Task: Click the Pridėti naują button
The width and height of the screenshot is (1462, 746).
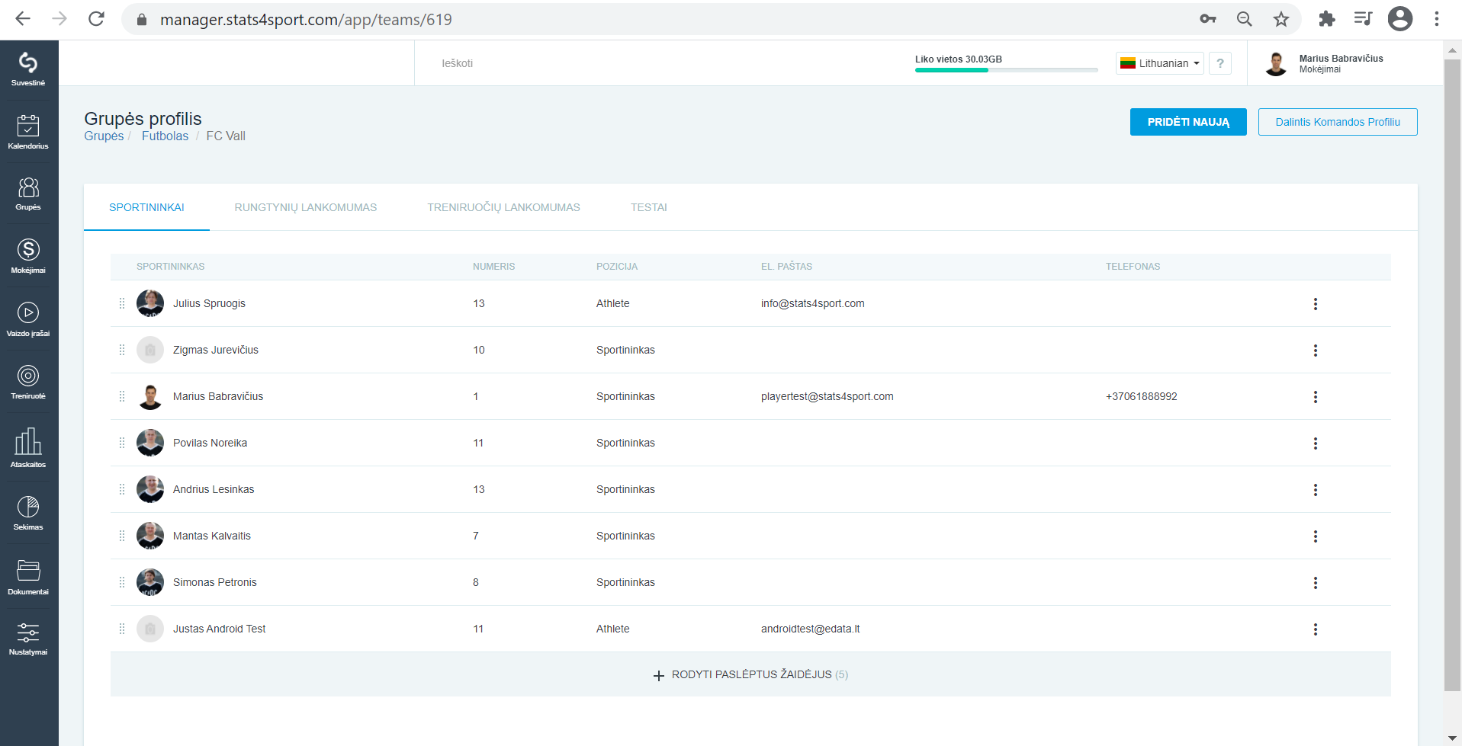Action: pos(1188,122)
